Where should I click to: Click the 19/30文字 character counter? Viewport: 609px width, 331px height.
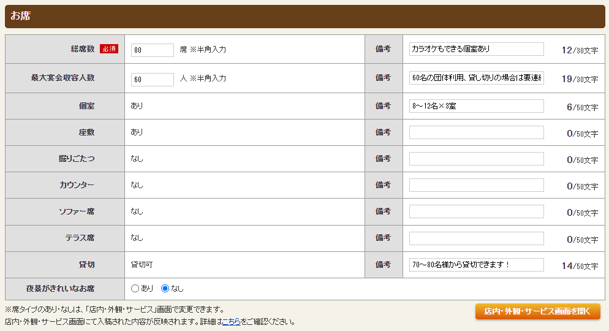pyautogui.click(x=580, y=79)
